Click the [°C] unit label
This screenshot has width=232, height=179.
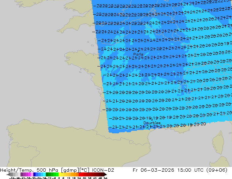coord(85,170)
